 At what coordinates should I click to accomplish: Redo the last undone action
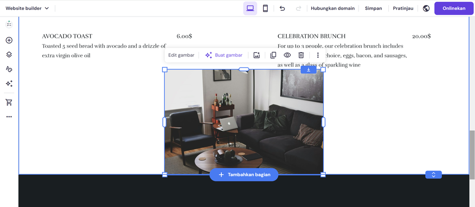298,8
